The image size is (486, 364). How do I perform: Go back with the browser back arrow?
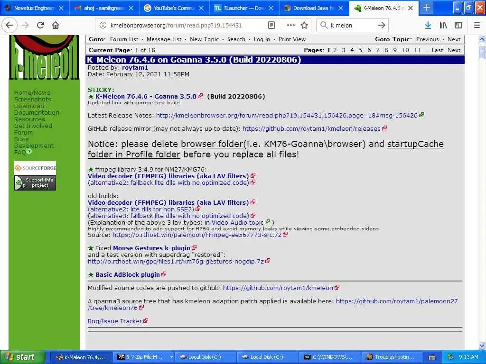9,25
